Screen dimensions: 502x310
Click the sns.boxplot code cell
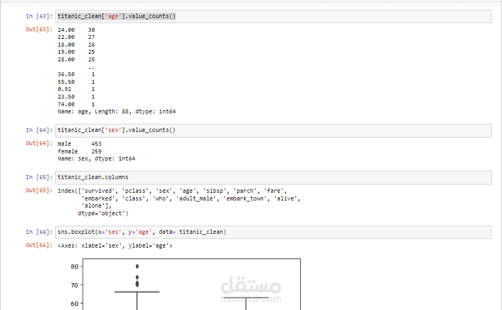click(273, 232)
